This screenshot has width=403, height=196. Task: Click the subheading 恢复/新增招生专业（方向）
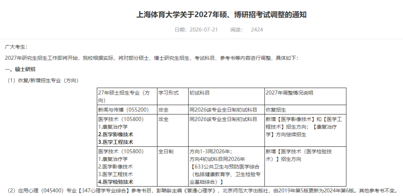(43, 80)
